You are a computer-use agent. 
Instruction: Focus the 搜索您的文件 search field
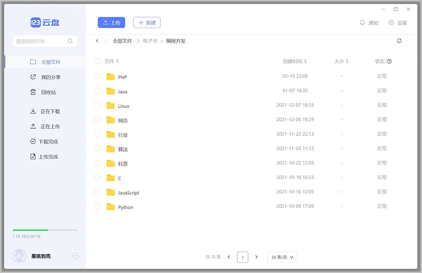click(x=40, y=41)
